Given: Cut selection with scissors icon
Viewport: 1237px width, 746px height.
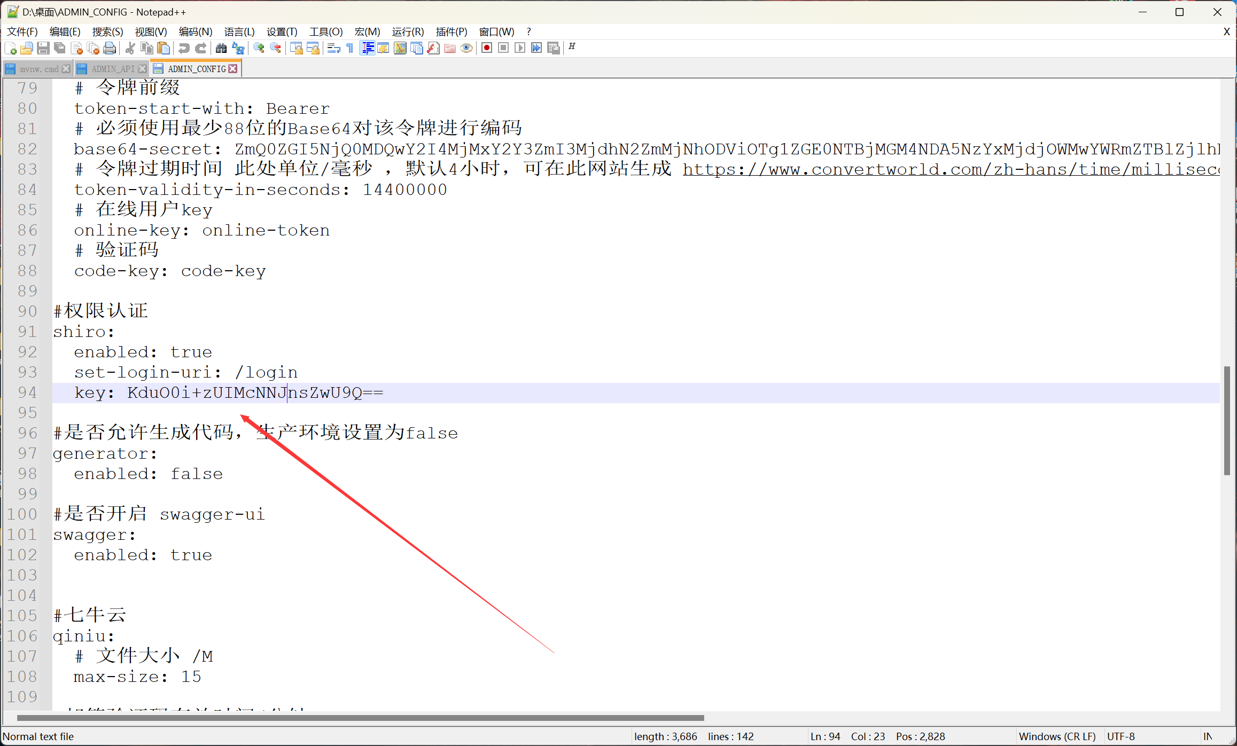Looking at the screenshot, I should tap(130, 49).
